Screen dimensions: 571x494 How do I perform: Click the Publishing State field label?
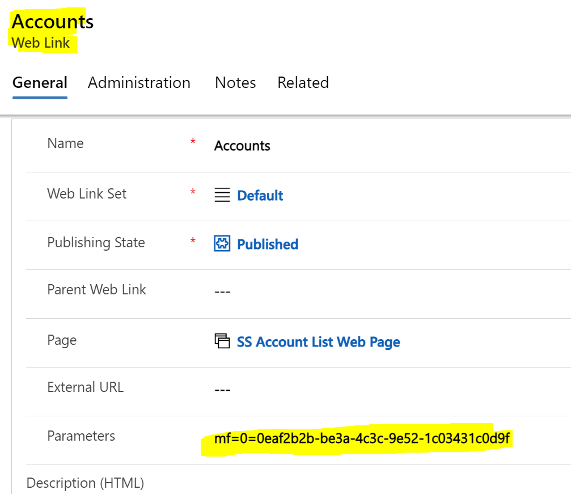[96, 243]
